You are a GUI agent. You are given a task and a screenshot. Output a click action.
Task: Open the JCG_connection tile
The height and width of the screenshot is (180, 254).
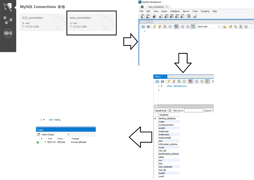point(43,22)
